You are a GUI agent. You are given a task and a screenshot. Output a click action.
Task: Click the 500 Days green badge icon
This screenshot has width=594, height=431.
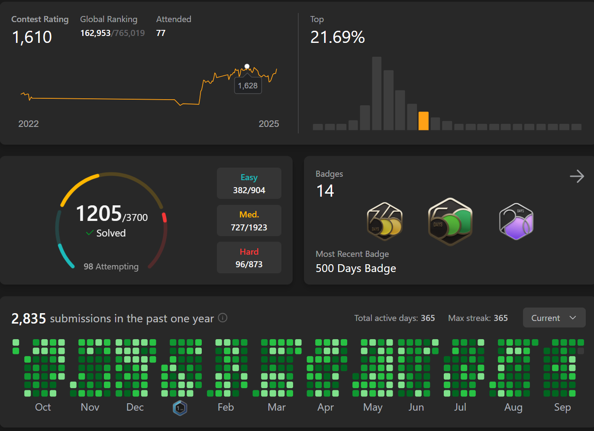450,221
